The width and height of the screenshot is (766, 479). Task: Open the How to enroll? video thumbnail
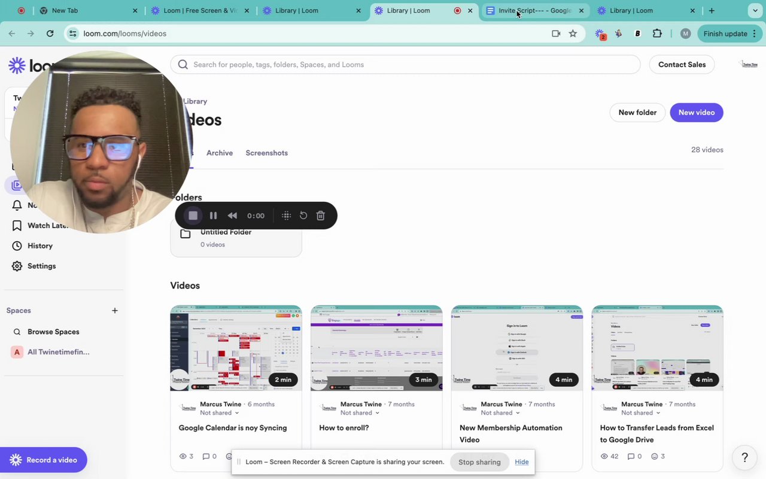point(376,348)
